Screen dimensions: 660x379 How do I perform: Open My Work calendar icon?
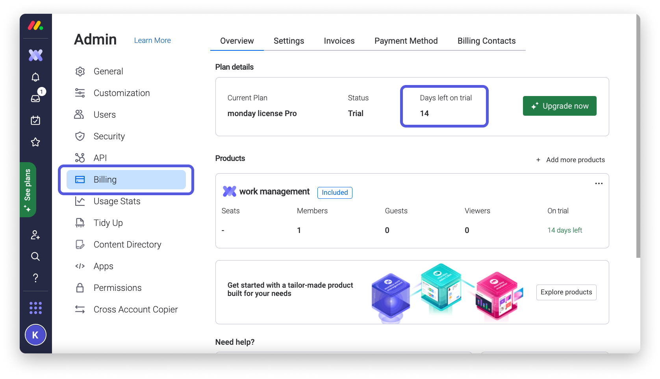(x=35, y=120)
